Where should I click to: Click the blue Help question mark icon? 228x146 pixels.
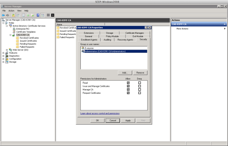(x=38, y=15)
